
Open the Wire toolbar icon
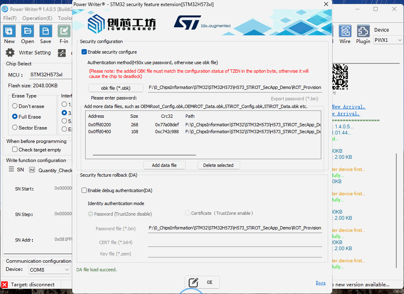tap(345, 31)
